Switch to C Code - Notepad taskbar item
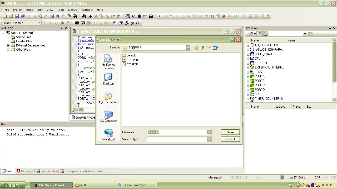337x189 pixels. click(x=135, y=185)
